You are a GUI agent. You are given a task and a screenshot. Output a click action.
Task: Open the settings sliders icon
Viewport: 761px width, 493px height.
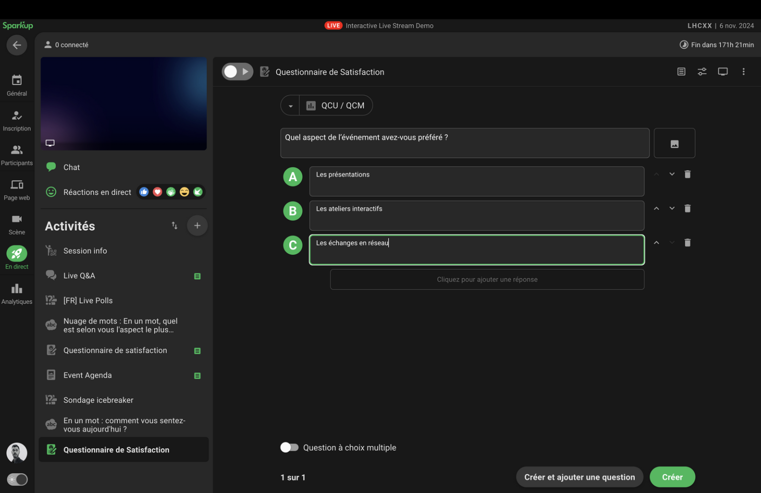pyautogui.click(x=701, y=72)
